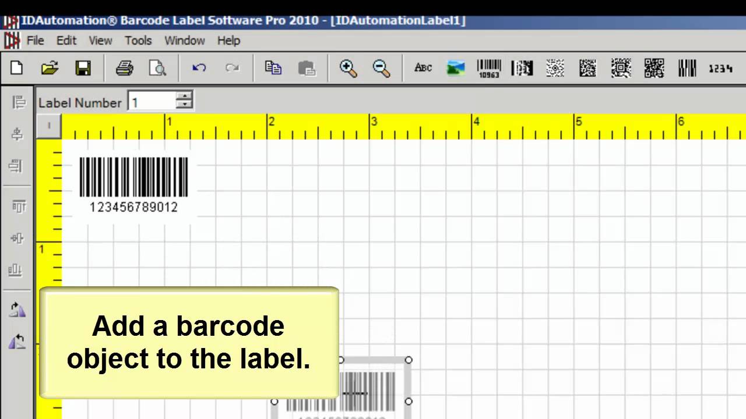
Task: Align selected objects to top
Action: [19, 207]
